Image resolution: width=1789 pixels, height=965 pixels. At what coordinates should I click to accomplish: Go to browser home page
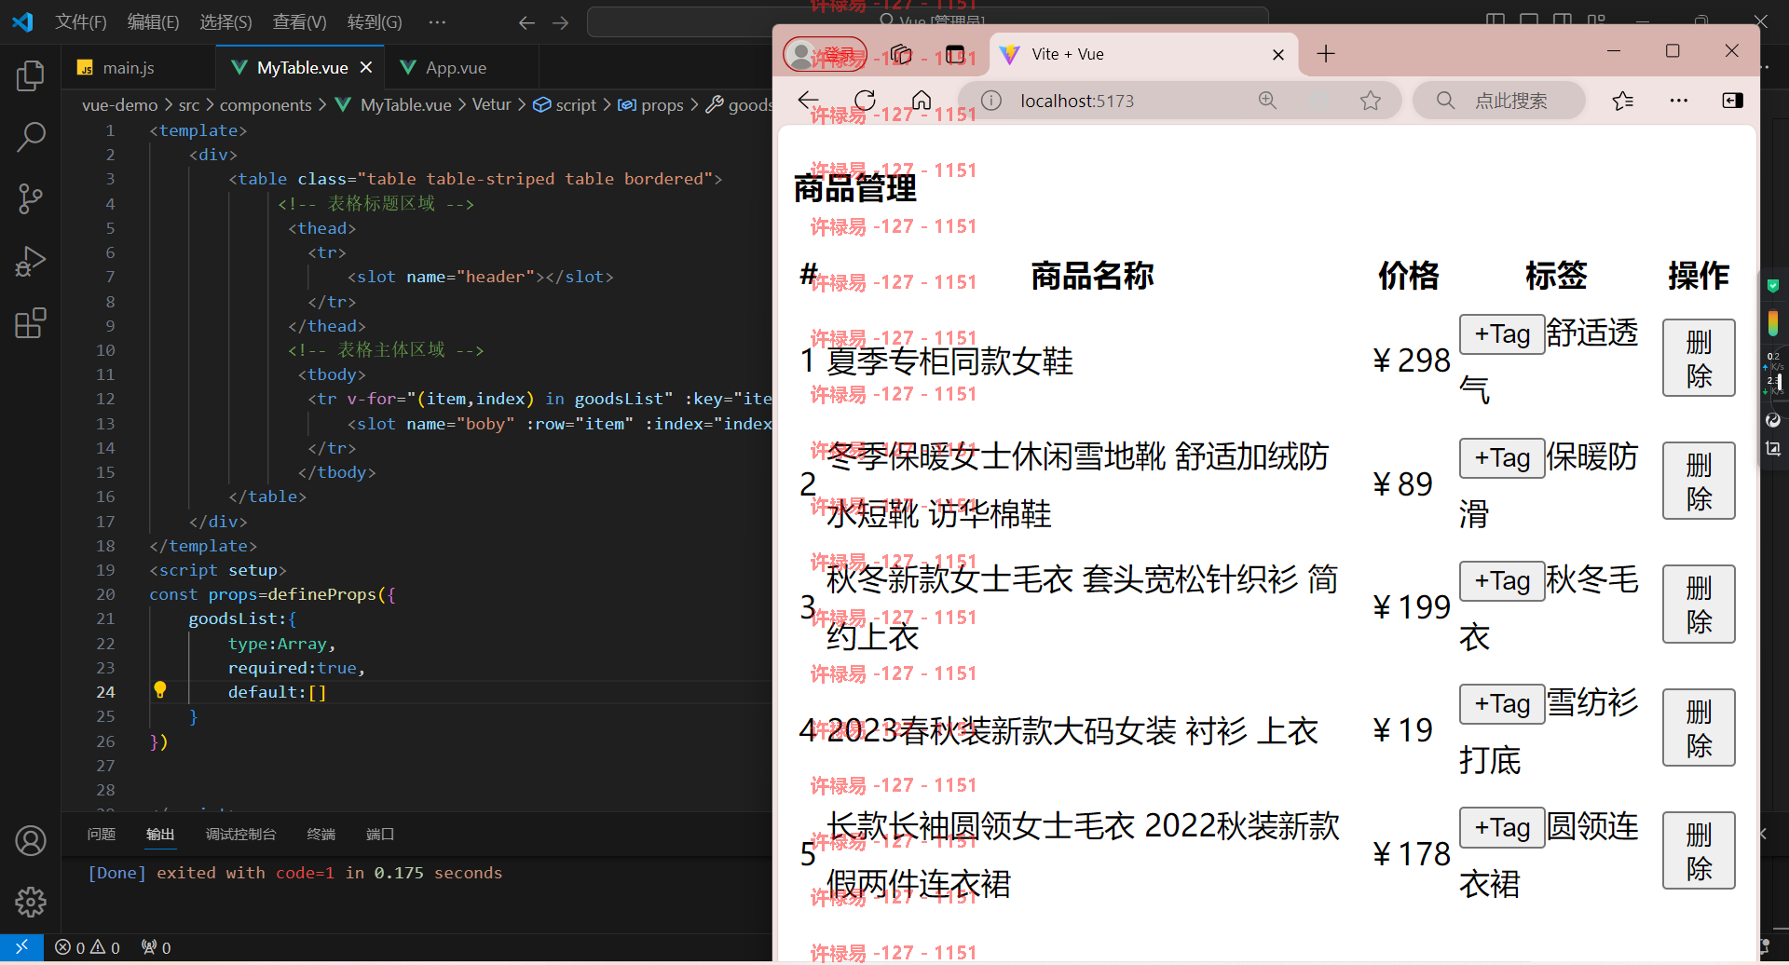click(x=922, y=100)
